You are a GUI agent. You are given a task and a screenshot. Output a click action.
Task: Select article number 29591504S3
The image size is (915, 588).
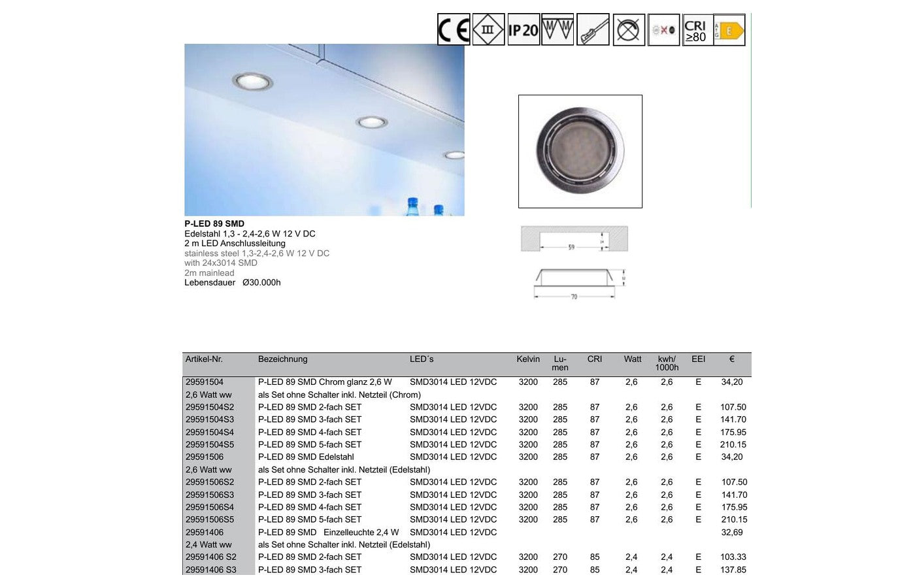click(210, 419)
